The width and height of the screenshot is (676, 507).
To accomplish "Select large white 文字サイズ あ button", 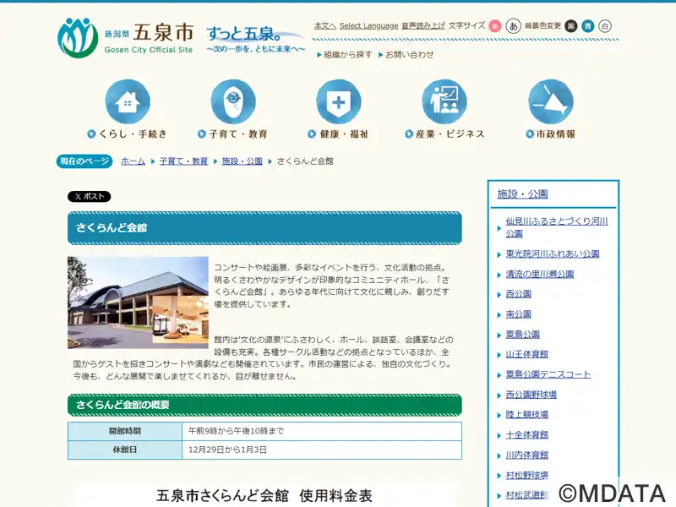I will coord(513,26).
